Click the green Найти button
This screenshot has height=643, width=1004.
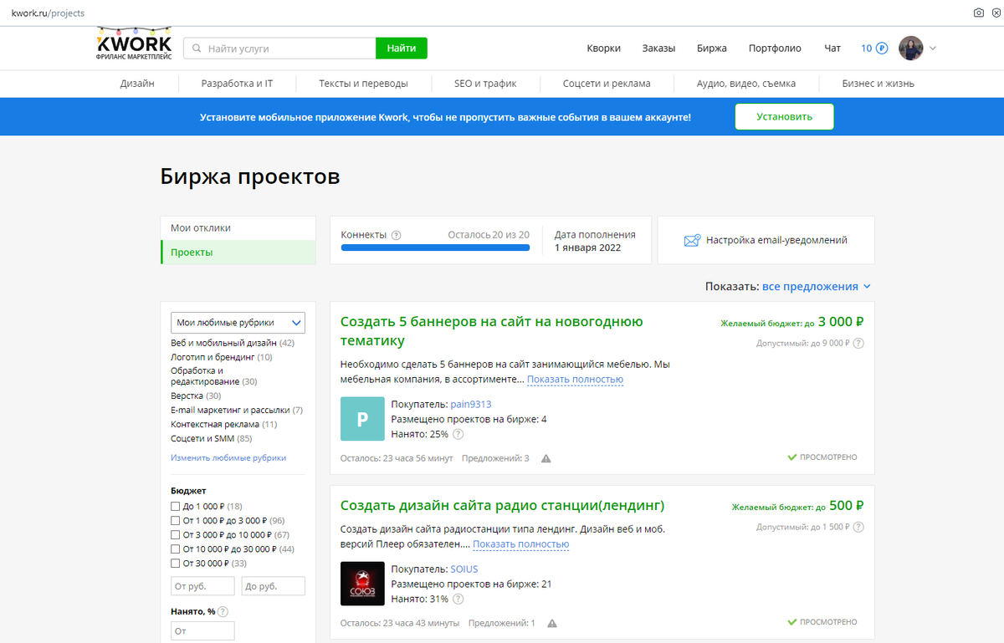402,48
